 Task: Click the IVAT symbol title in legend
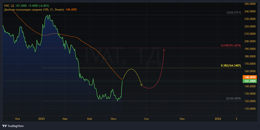[x=9, y=6]
